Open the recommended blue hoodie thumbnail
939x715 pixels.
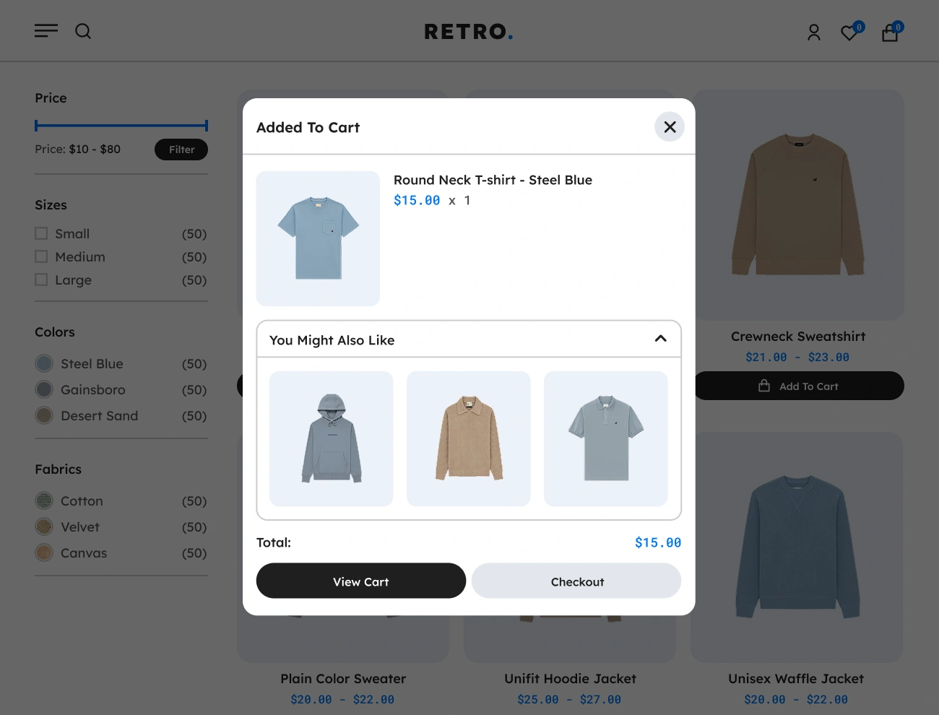[x=332, y=438]
